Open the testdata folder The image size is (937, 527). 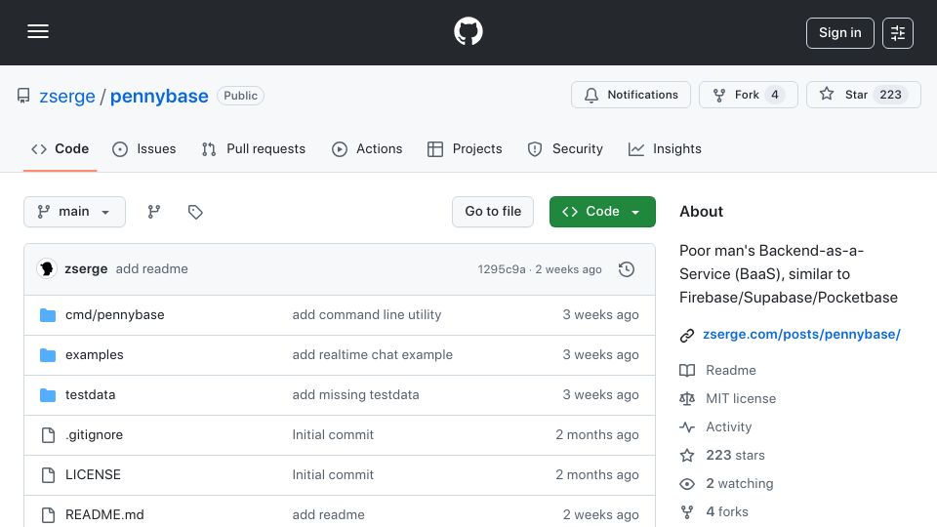pos(90,395)
